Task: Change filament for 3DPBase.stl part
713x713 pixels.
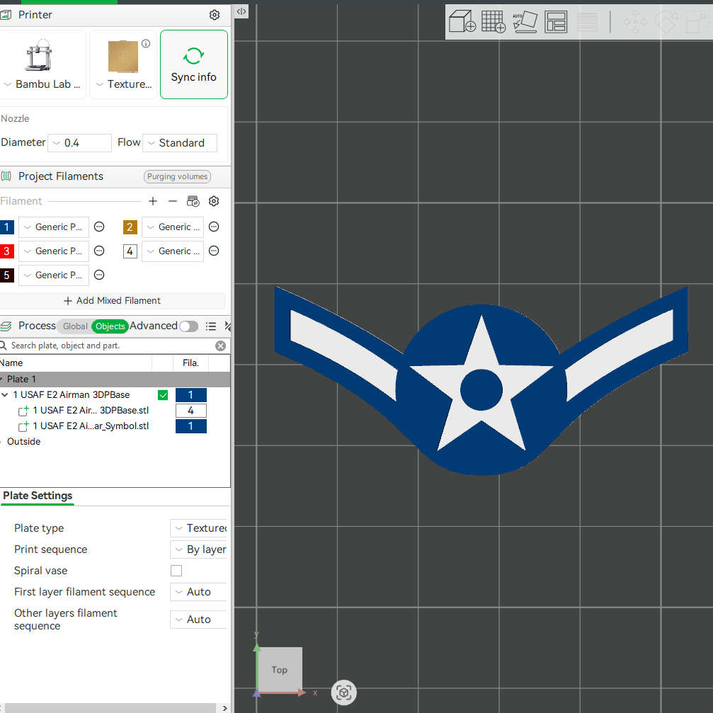Action: [x=191, y=411]
